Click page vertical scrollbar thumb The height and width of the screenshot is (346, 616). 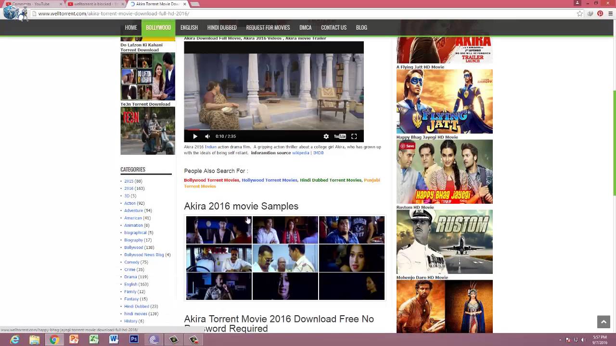point(614,143)
